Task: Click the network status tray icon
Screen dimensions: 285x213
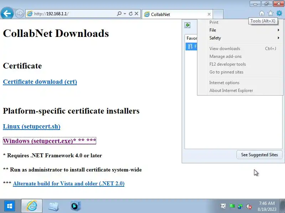Action: 240,206
